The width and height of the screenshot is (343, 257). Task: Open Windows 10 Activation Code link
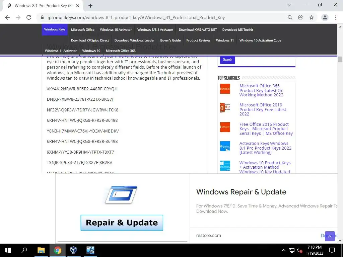coord(260,40)
